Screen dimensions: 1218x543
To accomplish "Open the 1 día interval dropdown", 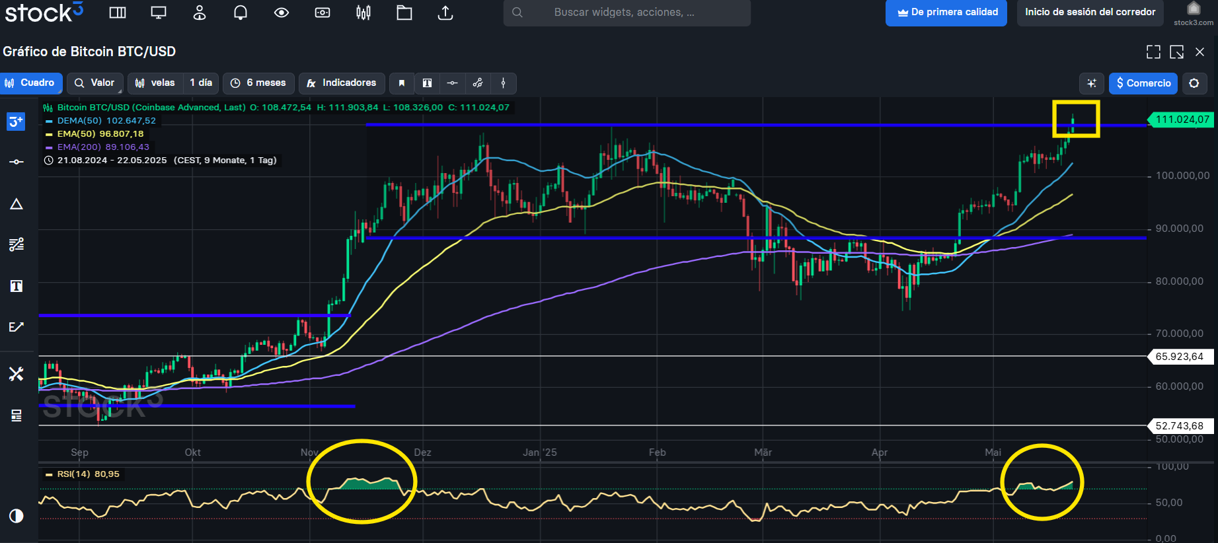I will click(200, 83).
